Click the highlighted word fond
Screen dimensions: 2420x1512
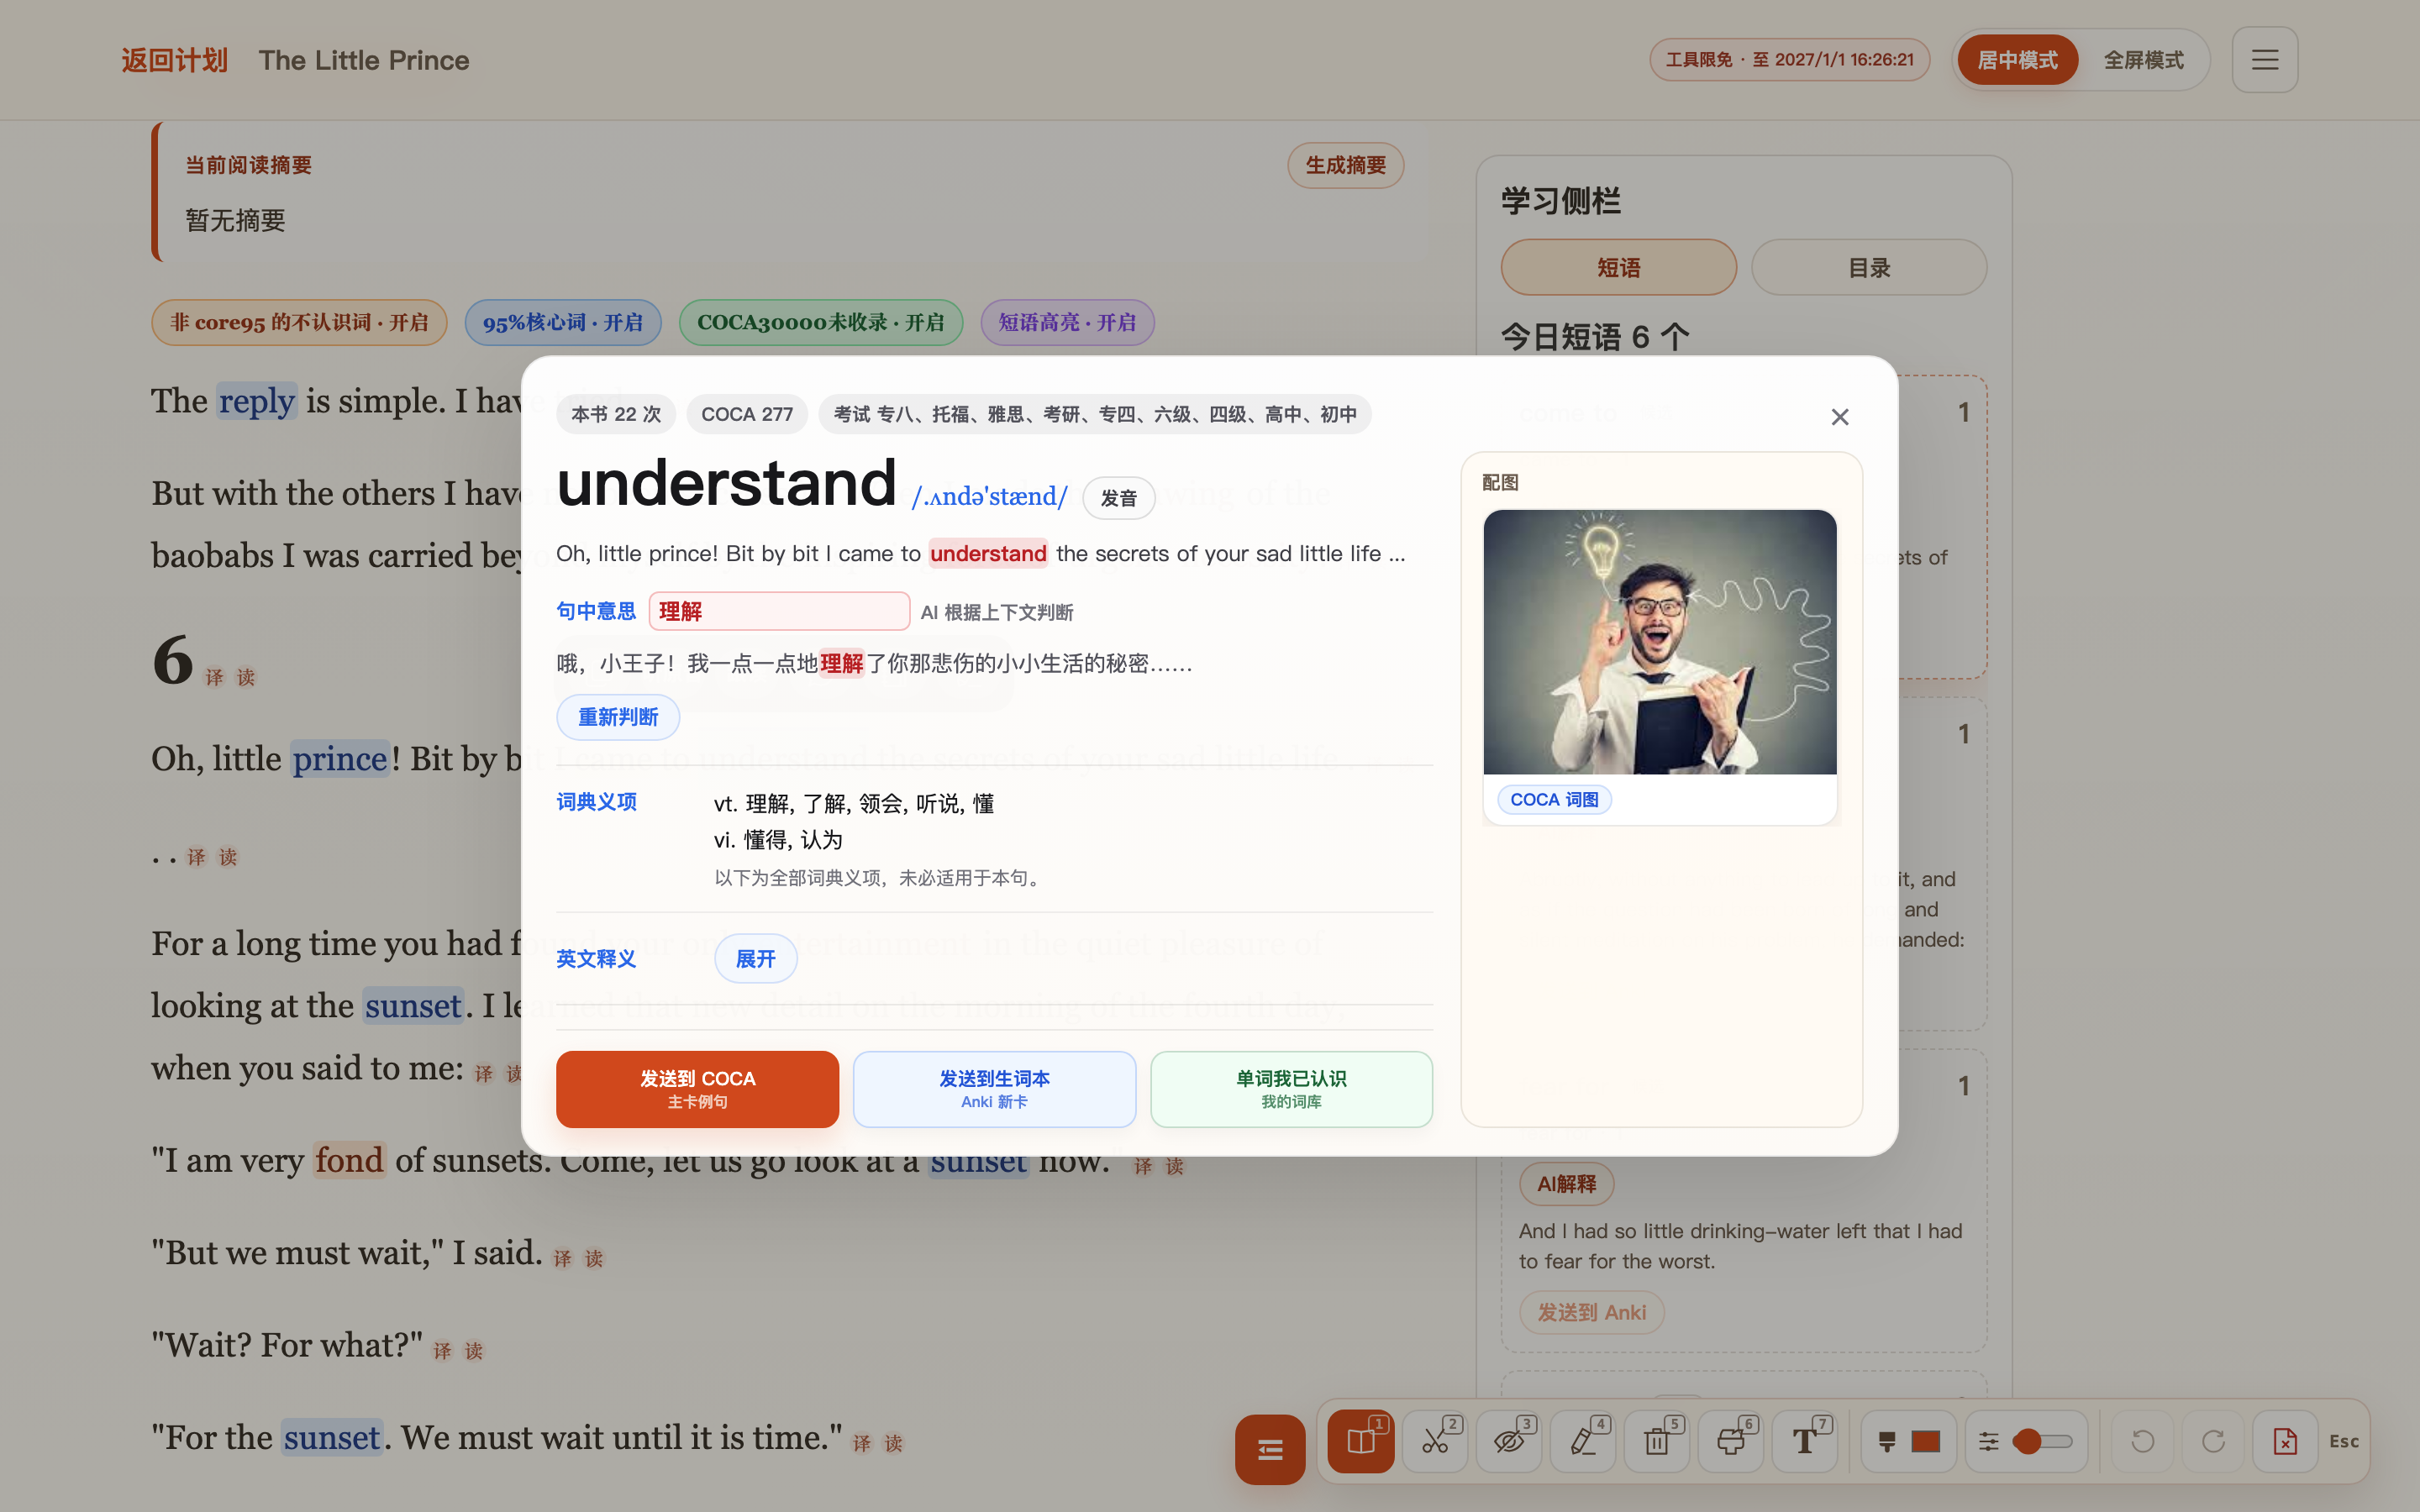click(x=349, y=1160)
